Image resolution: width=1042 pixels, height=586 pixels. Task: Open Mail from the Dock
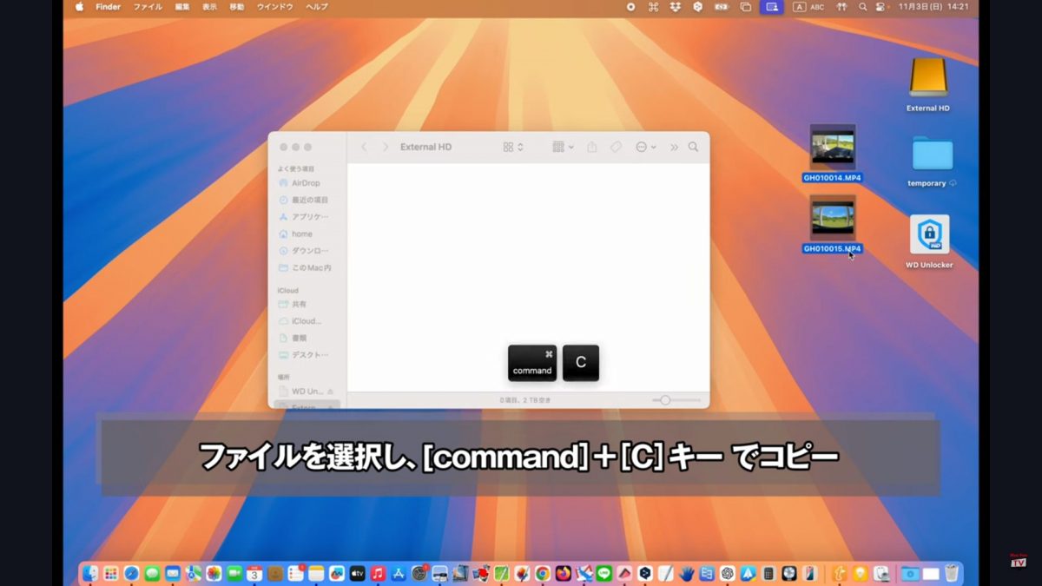click(x=173, y=574)
